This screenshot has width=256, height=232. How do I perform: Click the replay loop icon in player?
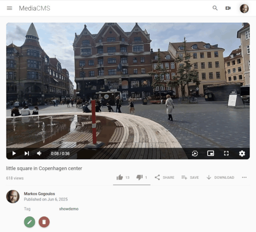195,154
